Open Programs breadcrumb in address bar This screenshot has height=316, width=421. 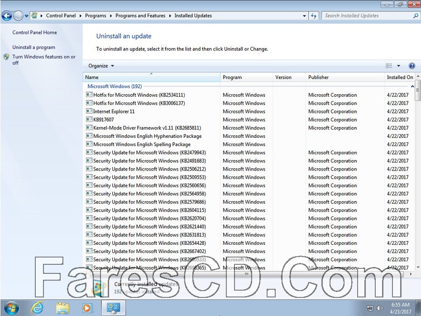[x=96, y=15]
